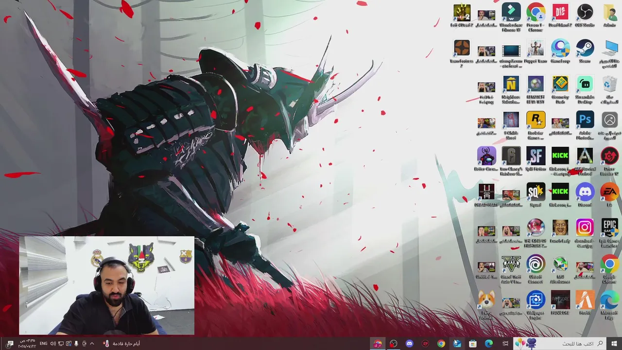Open the volume control in tray
The height and width of the screenshot is (350, 622).
52,344
